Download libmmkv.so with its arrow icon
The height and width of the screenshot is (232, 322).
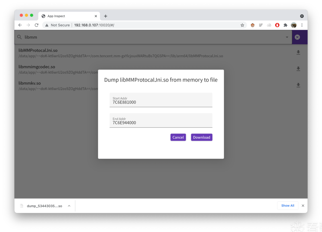pyautogui.click(x=298, y=85)
